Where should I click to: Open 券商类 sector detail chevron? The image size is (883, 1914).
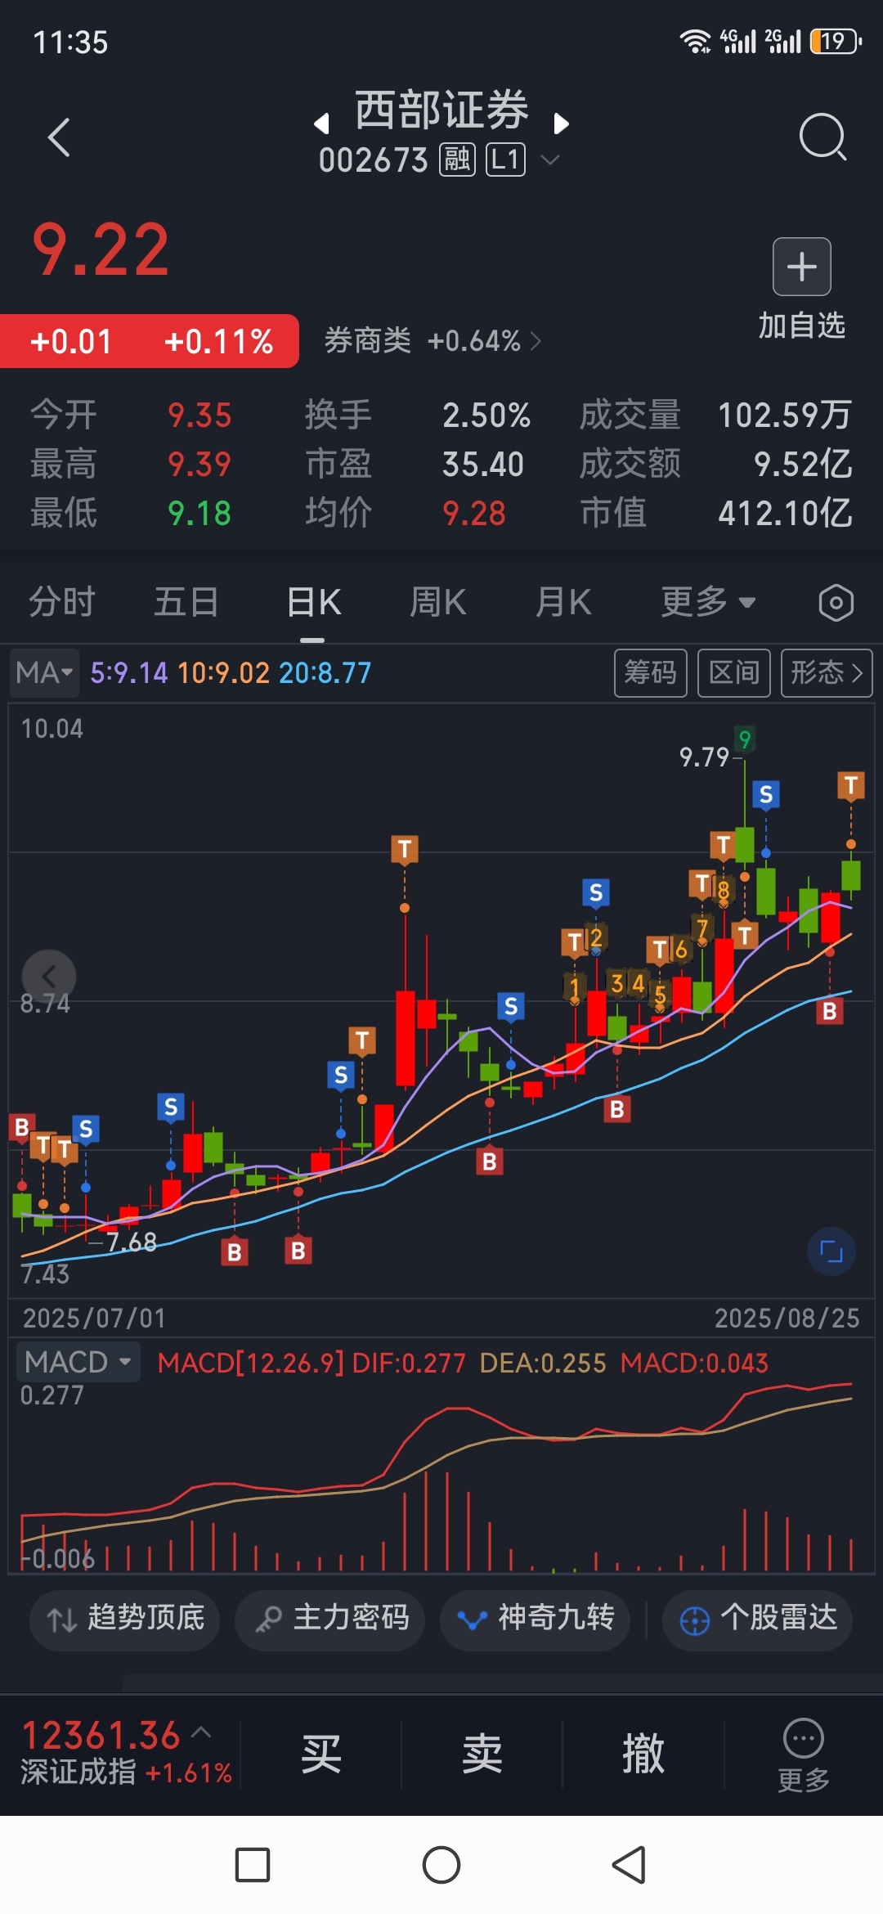click(x=536, y=340)
